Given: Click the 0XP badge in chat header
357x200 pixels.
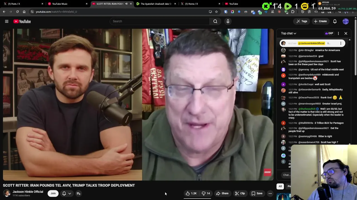Looking at the screenshot, I should 329,33.
